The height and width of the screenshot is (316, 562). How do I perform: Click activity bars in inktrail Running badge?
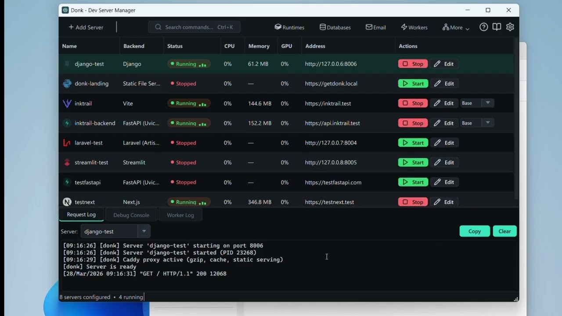click(x=202, y=104)
